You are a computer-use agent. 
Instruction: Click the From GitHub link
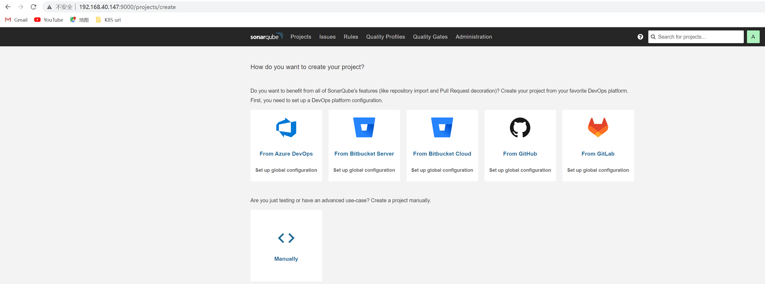[x=520, y=154]
